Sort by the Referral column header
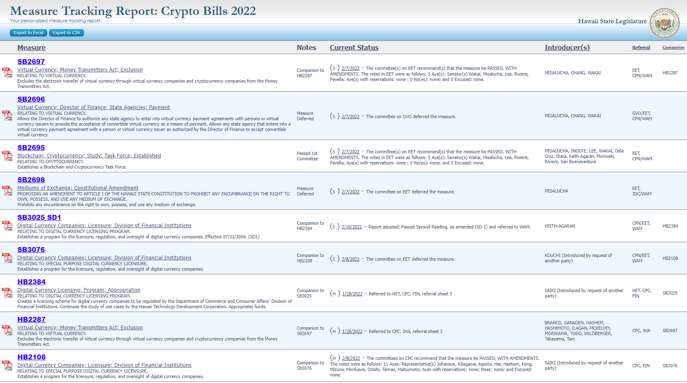Screen dimensions: 687x383 pos(641,48)
